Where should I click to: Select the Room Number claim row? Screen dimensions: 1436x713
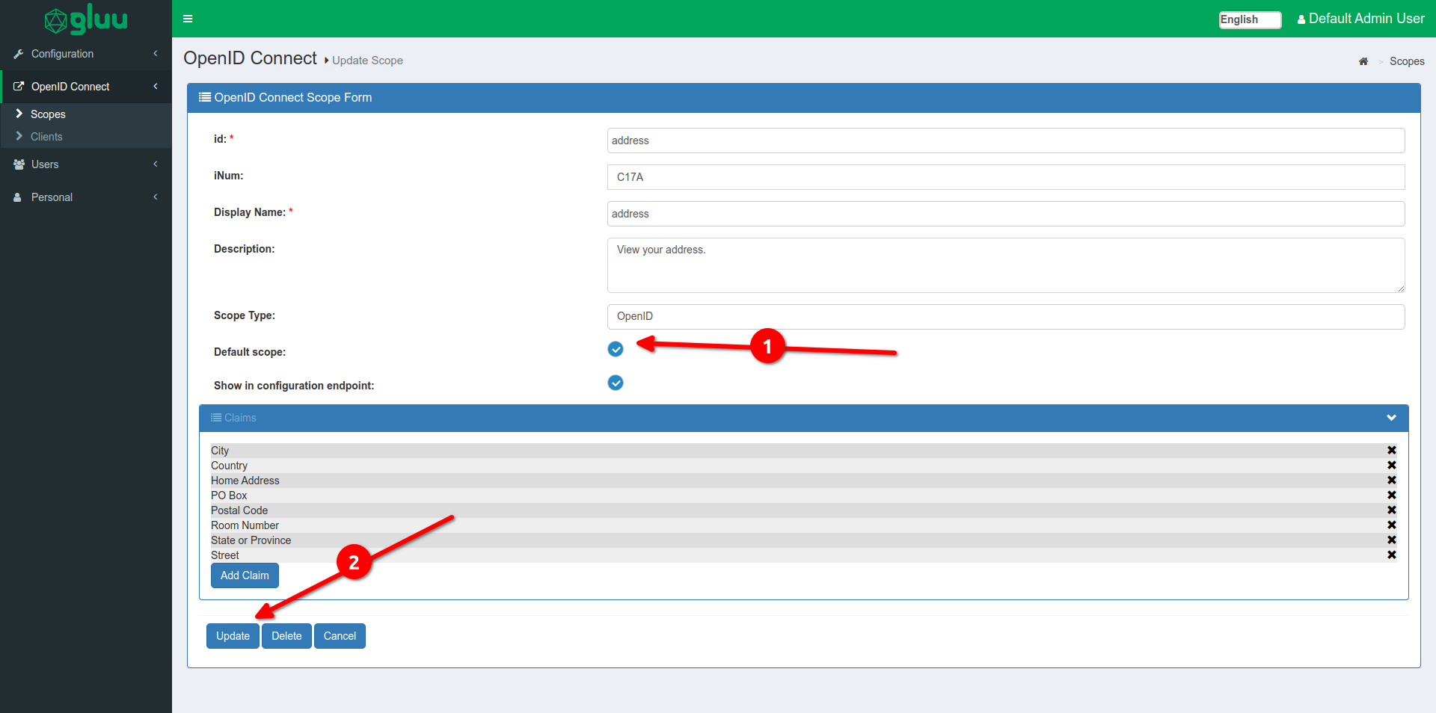tap(804, 525)
